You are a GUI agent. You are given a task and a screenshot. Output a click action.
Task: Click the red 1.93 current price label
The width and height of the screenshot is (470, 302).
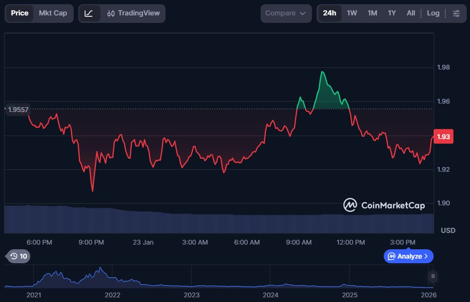(x=443, y=137)
